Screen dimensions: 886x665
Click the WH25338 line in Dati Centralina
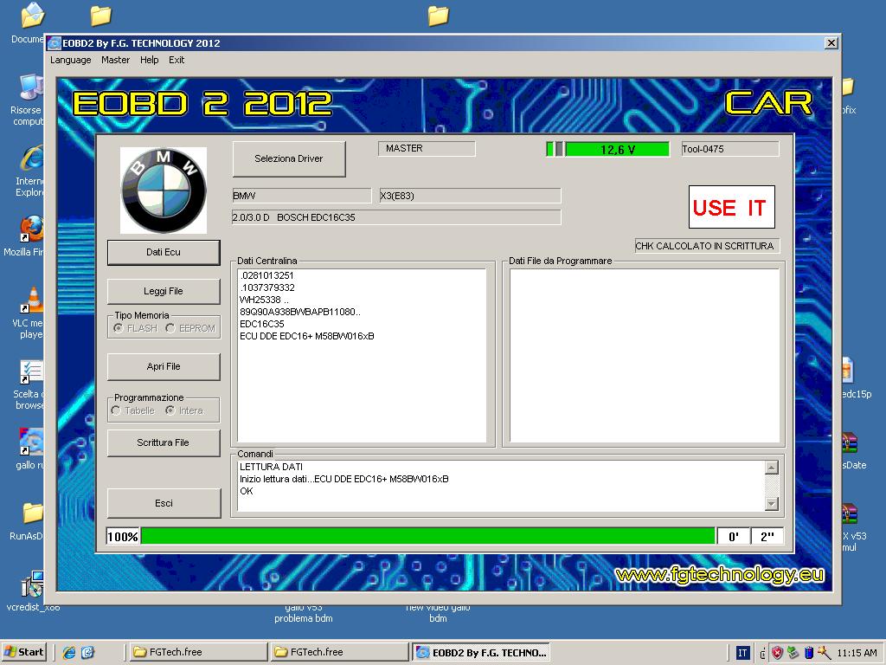point(264,300)
